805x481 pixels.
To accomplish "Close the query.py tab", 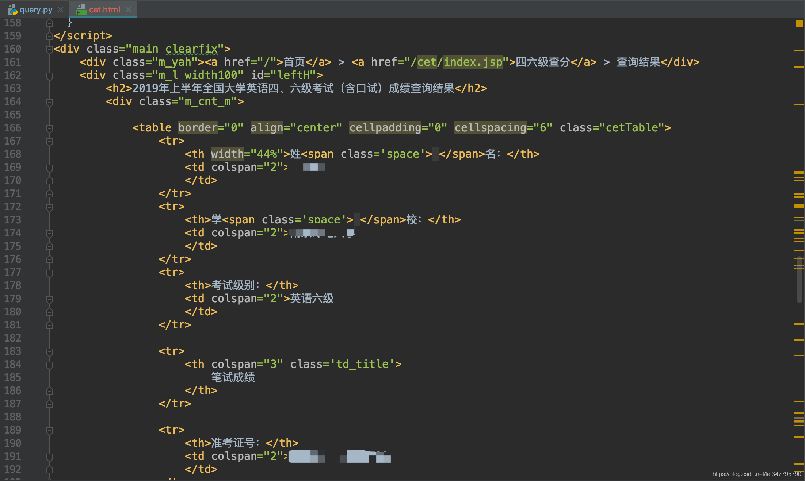I will 61,9.
